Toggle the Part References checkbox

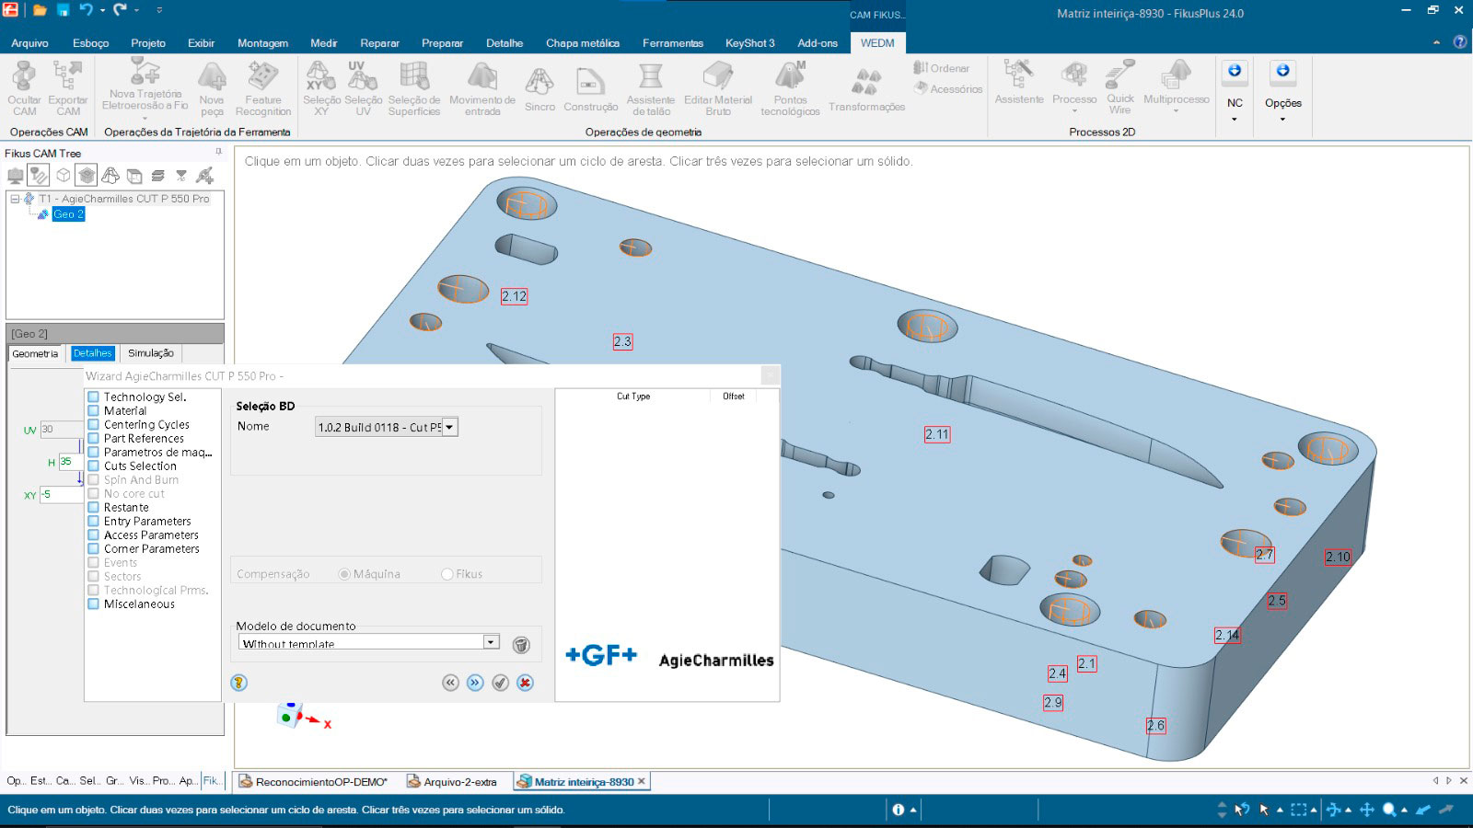(93, 439)
